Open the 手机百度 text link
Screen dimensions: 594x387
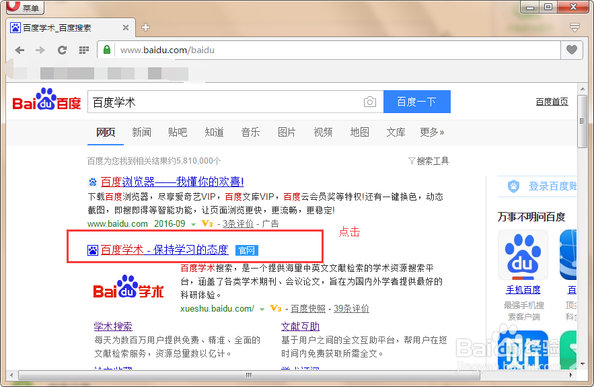523,290
